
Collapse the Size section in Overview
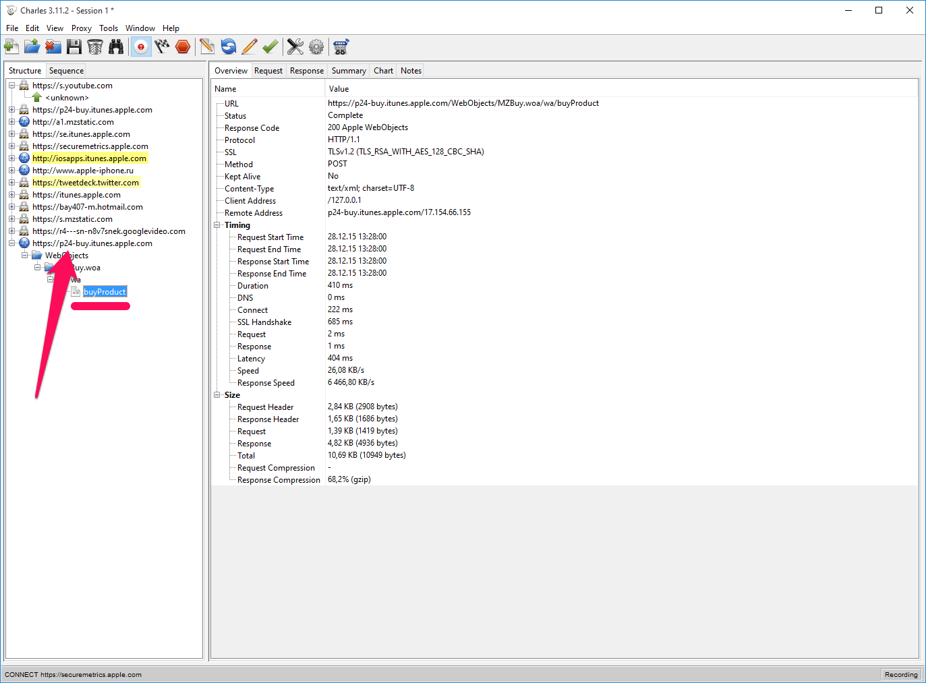click(217, 395)
